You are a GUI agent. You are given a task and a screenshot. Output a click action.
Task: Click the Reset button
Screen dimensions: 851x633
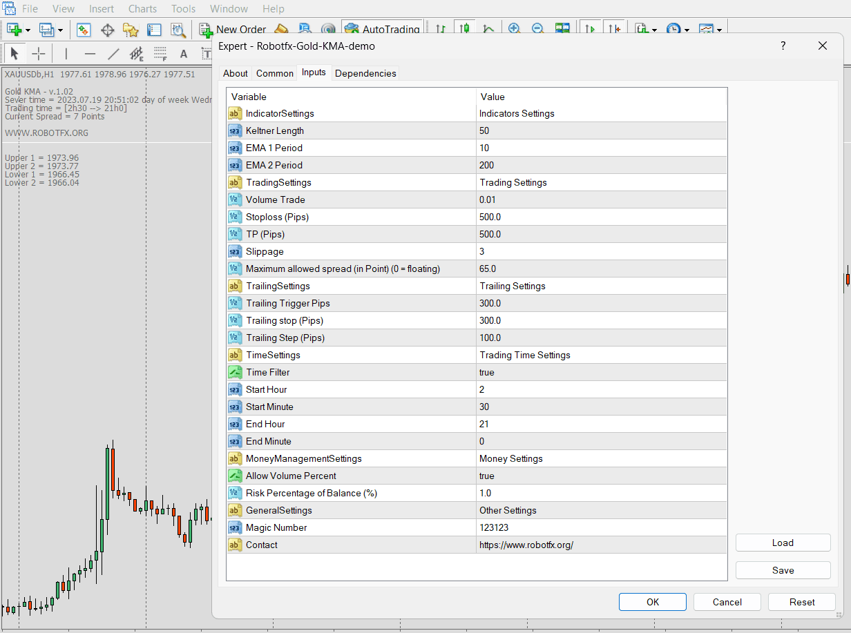click(802, 602)
